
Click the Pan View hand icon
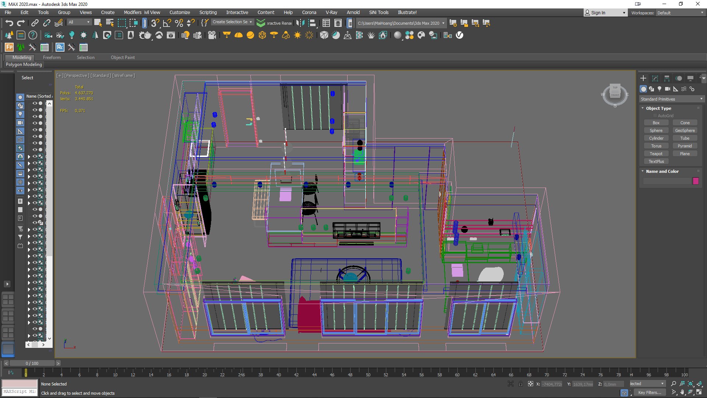pyautogui.click(x=682, y=392)
